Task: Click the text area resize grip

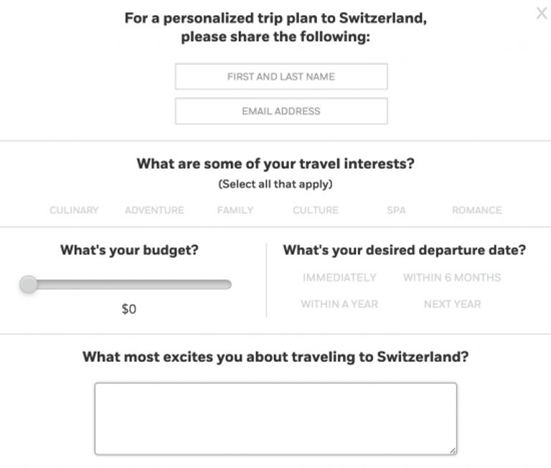Action: 453,451
